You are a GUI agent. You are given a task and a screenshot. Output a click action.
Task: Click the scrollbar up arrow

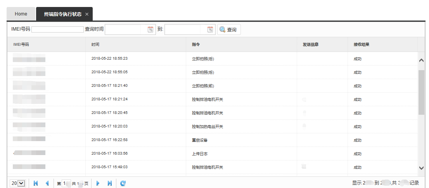click(x=421, y=60)
